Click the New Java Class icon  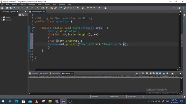point(46,8)
